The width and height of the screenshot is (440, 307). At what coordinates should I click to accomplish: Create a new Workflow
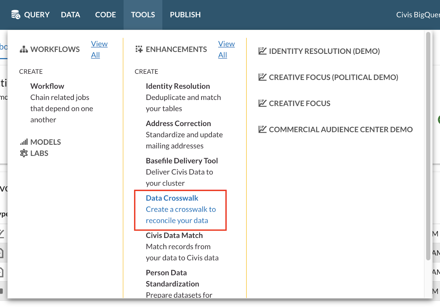tap(47, 86)
